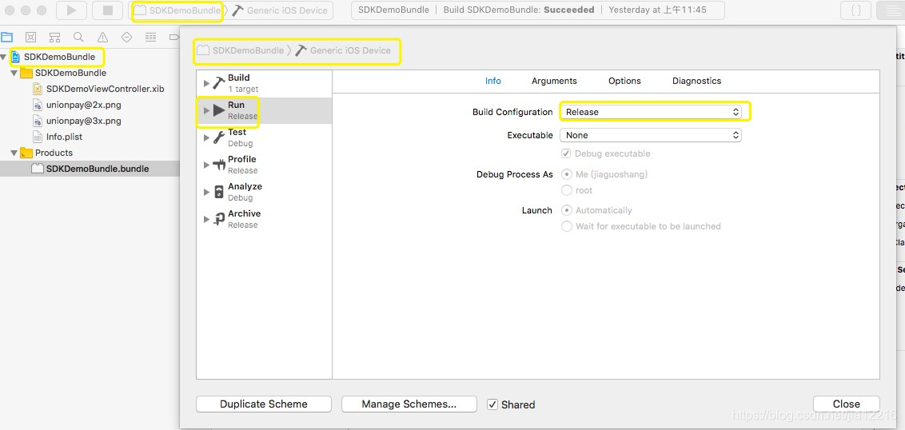This screenshot has height=430, width=905.
Task: Click the Run play button in toolbar
Action: (x=72, y=10)
